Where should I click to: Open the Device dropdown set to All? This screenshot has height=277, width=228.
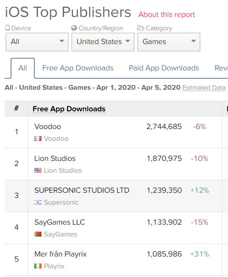(37, 42)
